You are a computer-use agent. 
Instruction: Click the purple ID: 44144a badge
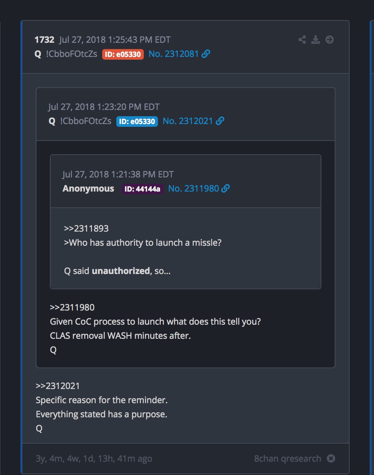tap(142, 189)
